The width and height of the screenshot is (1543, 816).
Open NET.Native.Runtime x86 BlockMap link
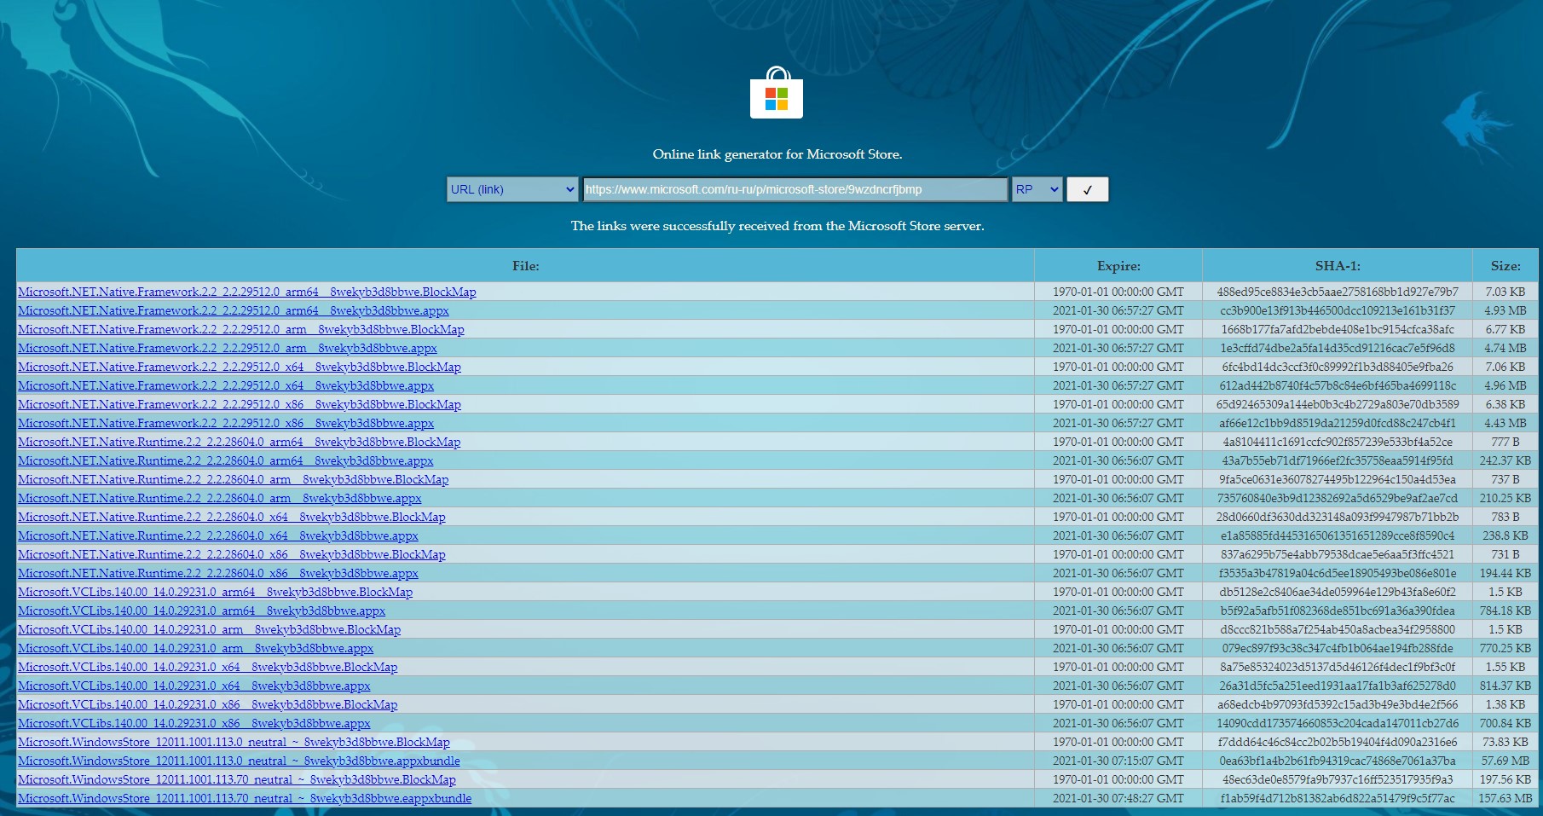232,554
